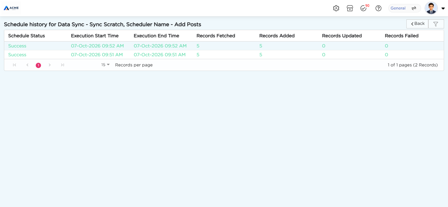The height and width of the screenshot is (207, 448).
Task: Select the Success status in the 09:52 AM row
Action: point(17,46)
